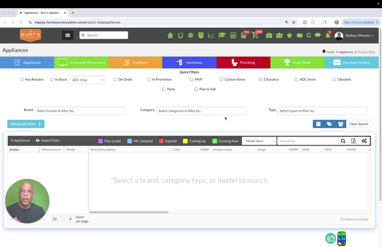Reload the page in Chrome

[21, 22]
